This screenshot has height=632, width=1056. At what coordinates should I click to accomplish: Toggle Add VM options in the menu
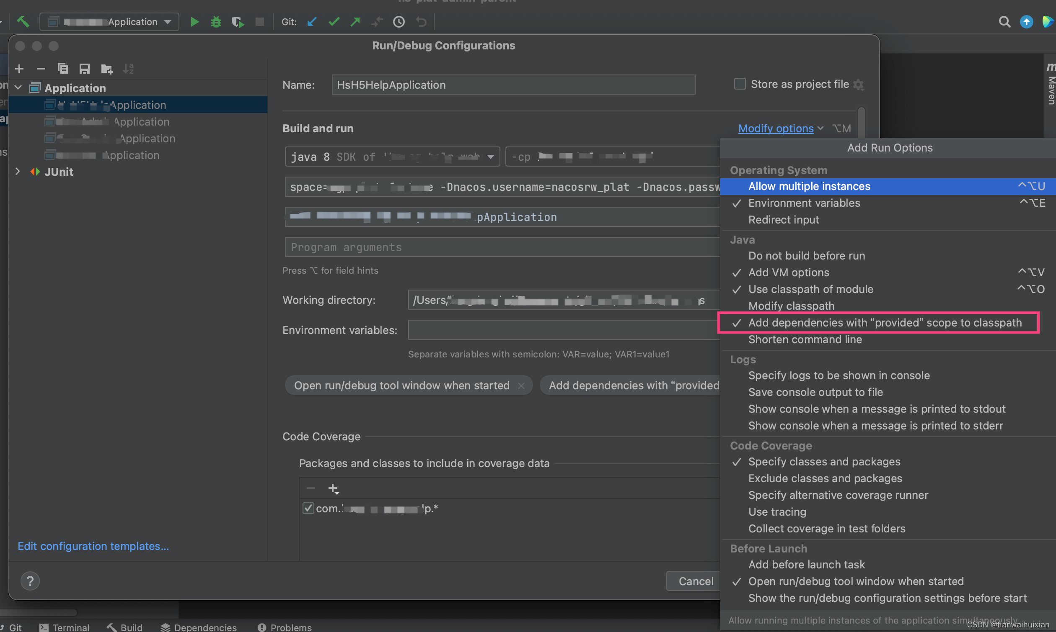coord(789,272)
